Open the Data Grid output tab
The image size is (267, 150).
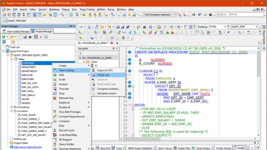(x=103, y=148)
